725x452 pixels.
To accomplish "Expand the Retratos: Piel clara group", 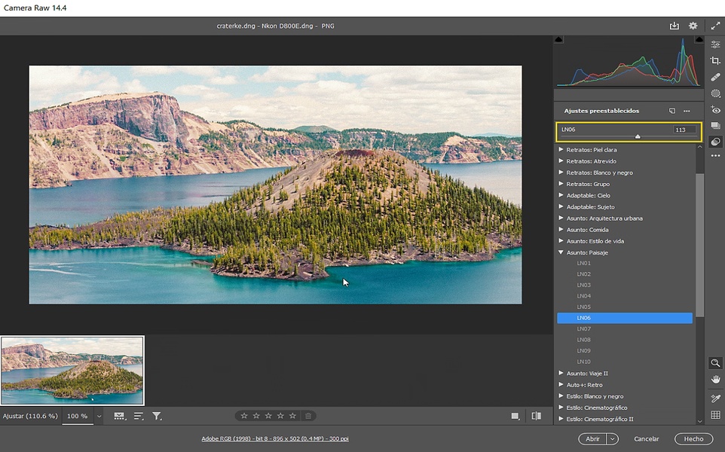I will click(561, 150).
